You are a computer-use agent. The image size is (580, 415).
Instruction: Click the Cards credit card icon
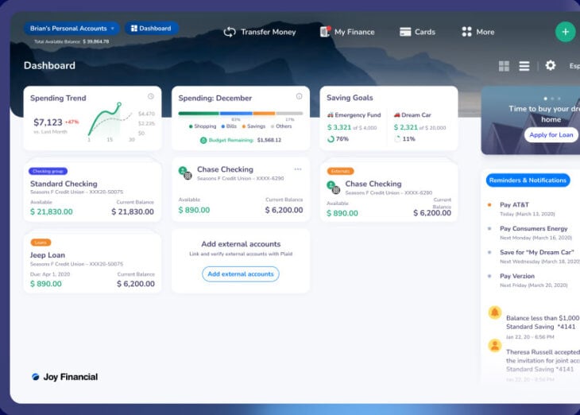(405, 32)
